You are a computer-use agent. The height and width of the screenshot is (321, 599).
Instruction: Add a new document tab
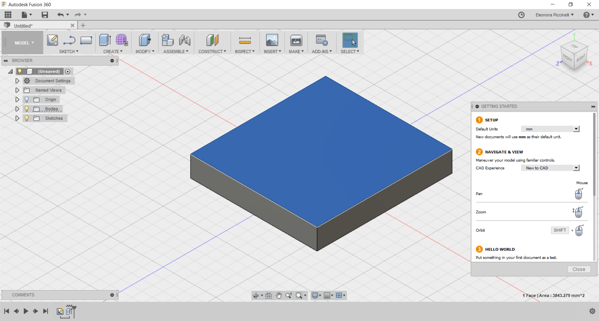coord(83,26)
